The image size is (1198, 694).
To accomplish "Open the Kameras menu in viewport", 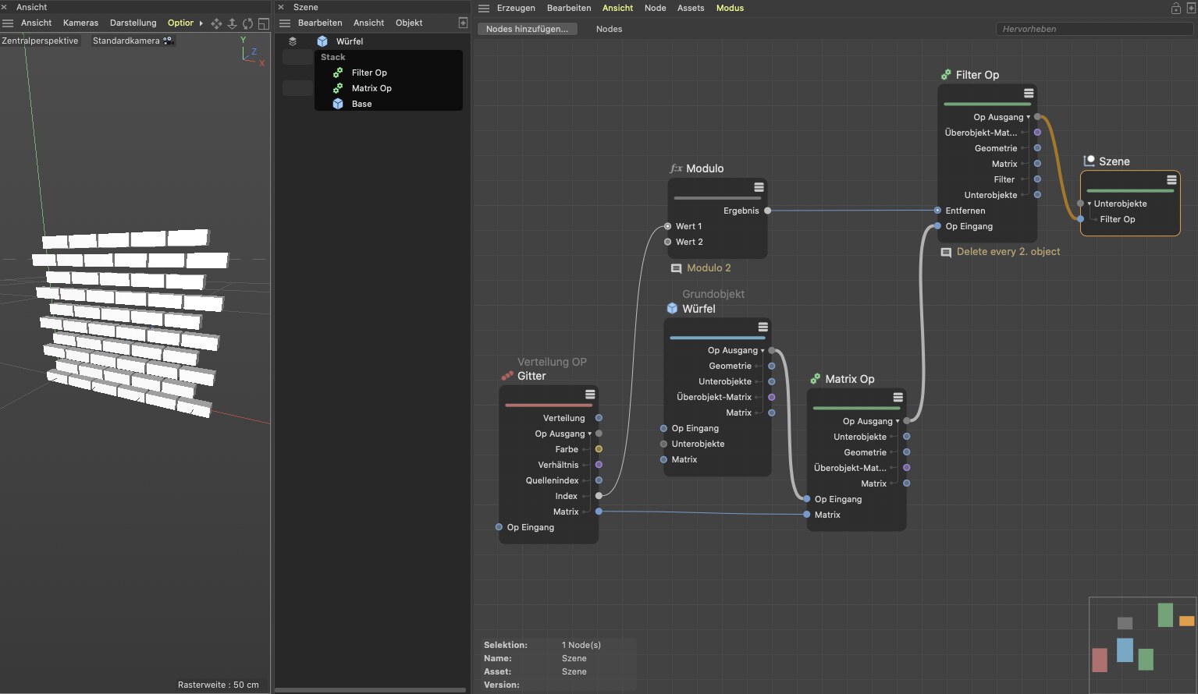I will point(80,23).
